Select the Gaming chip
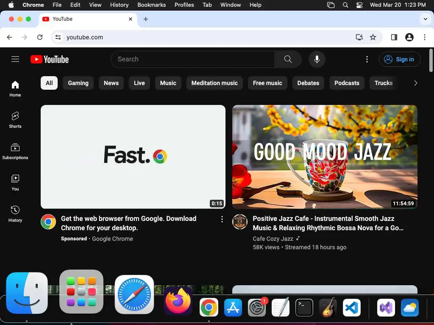 78,83
